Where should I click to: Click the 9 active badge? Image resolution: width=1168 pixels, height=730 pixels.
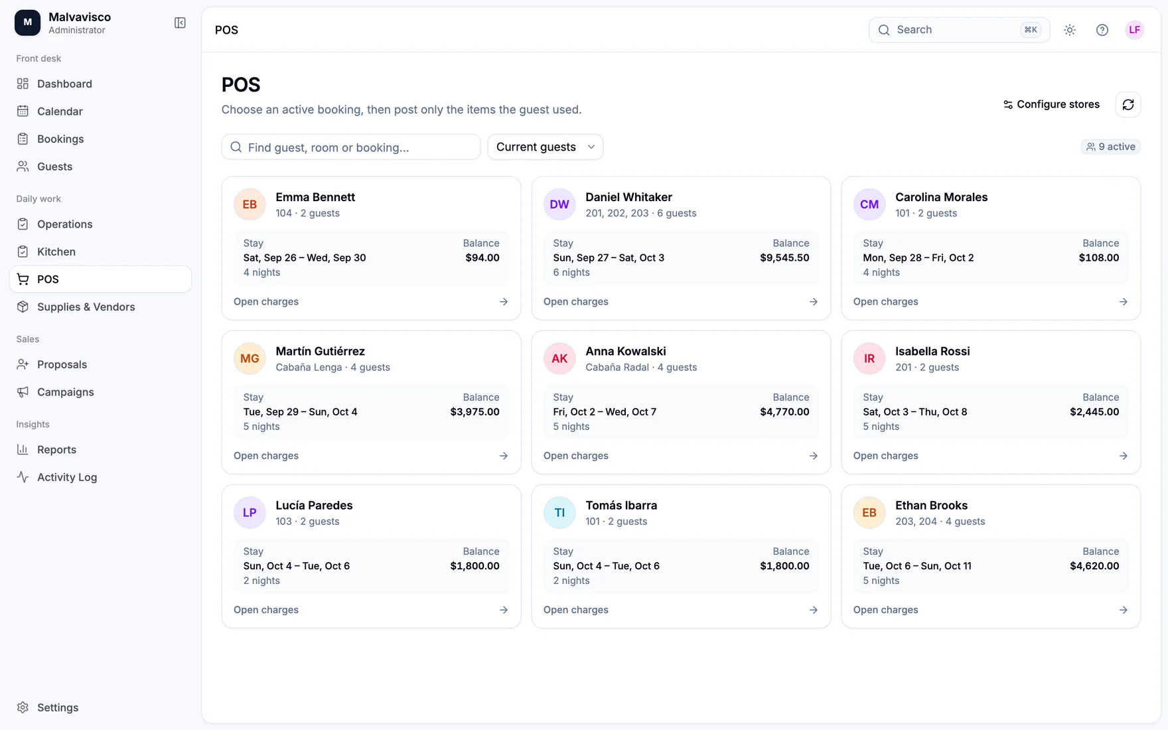click(x=1111, y=147)
